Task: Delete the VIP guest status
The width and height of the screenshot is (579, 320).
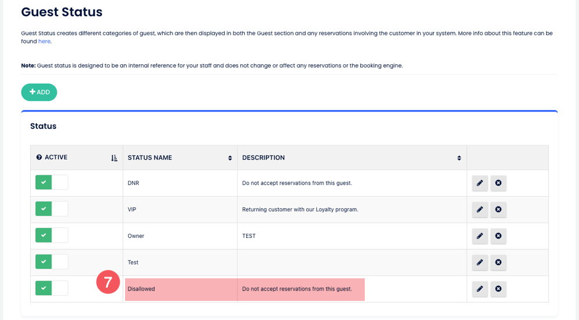Action: coord(498,209)
